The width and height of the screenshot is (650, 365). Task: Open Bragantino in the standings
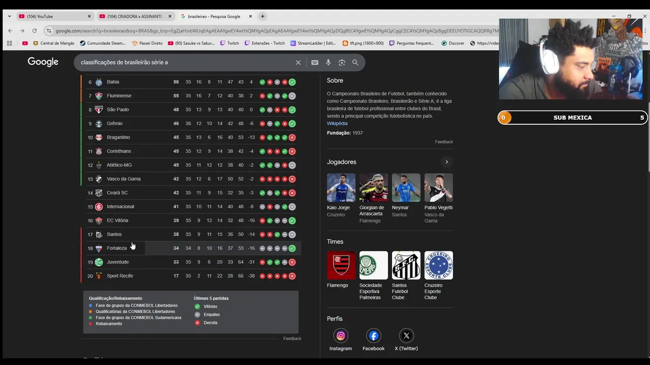pos(191,137)
